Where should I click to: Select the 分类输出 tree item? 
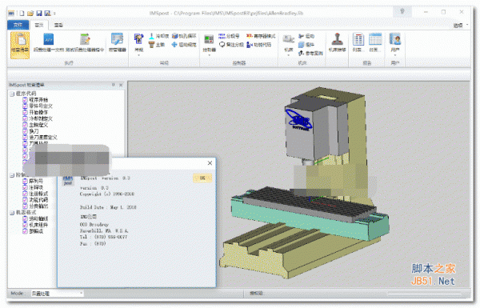pos(38,206)
